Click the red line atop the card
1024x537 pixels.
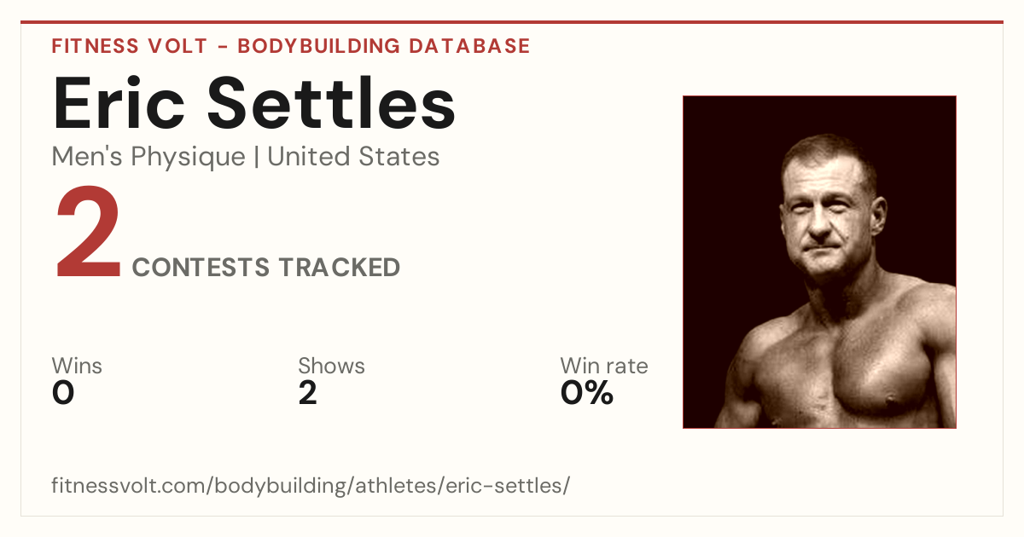[x=512, y=22]
